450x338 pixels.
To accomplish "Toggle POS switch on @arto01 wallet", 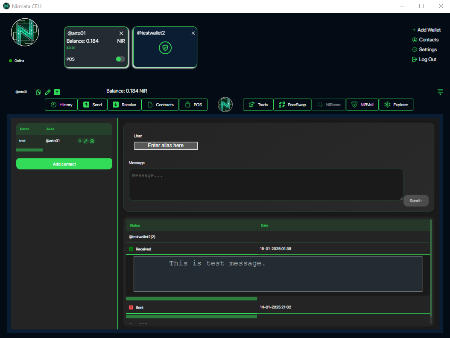I will point(120,59).
